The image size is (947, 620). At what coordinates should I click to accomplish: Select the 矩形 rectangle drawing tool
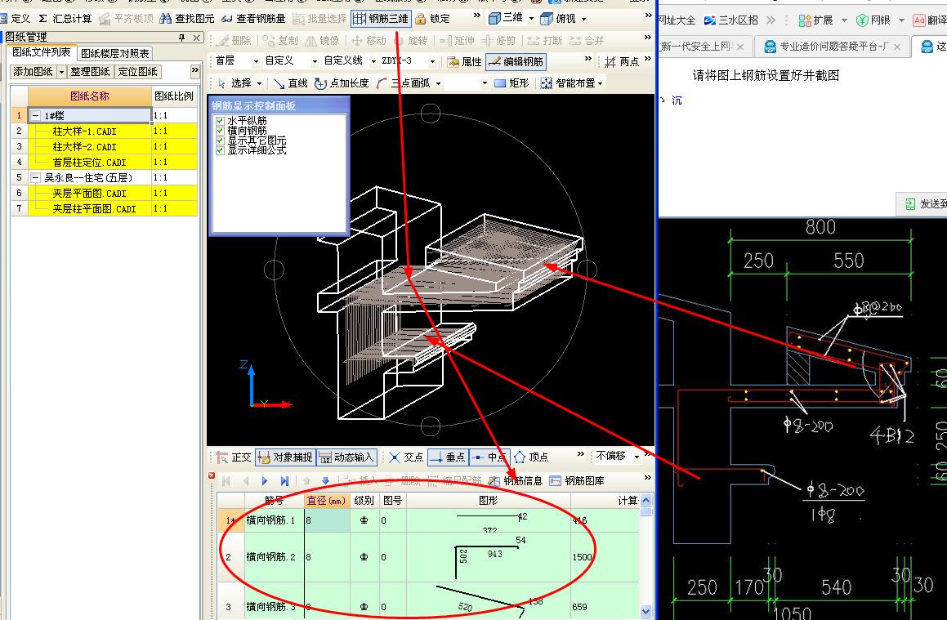[x=511, y=83]
